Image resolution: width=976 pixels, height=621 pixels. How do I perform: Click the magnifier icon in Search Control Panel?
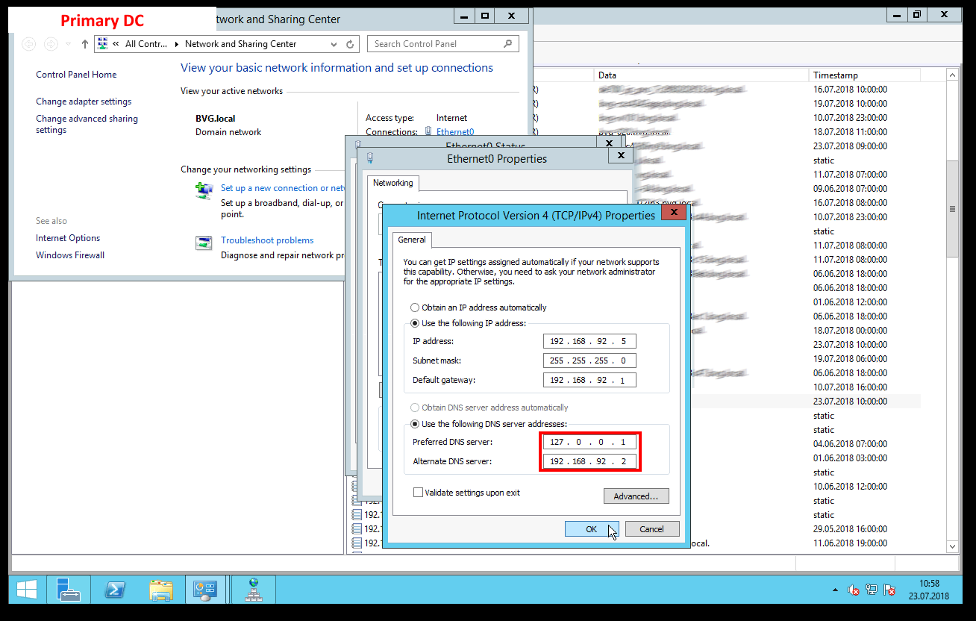coord(508,44)
